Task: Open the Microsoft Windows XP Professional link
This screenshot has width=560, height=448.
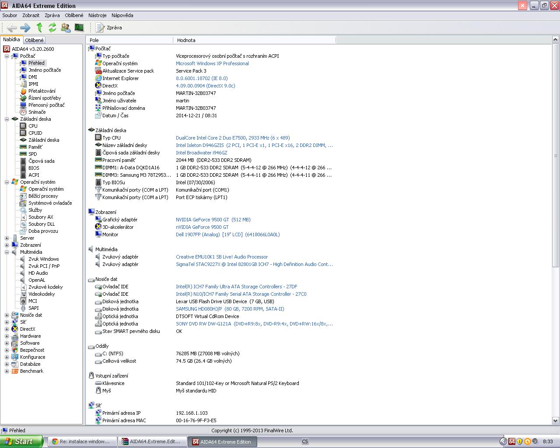Action: [212, 63]
